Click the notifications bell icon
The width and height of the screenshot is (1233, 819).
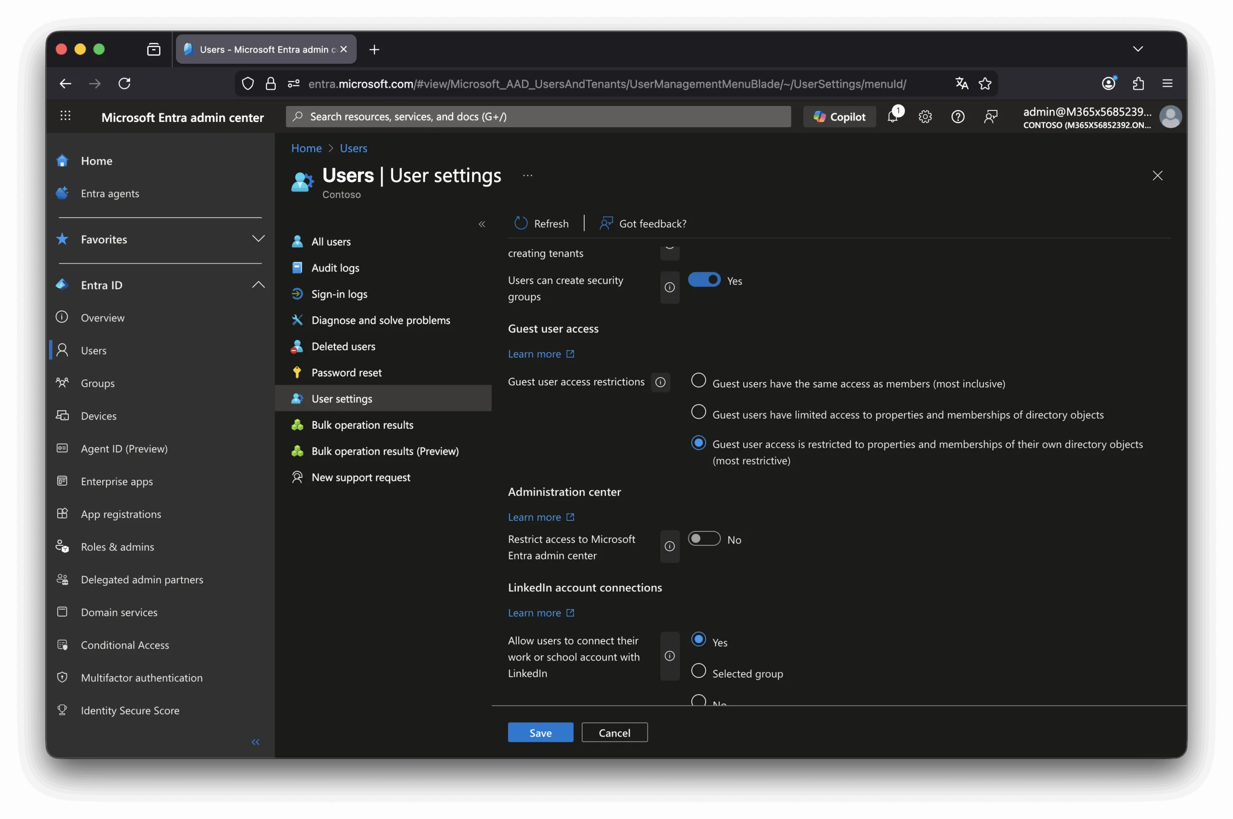coord(892,117)
